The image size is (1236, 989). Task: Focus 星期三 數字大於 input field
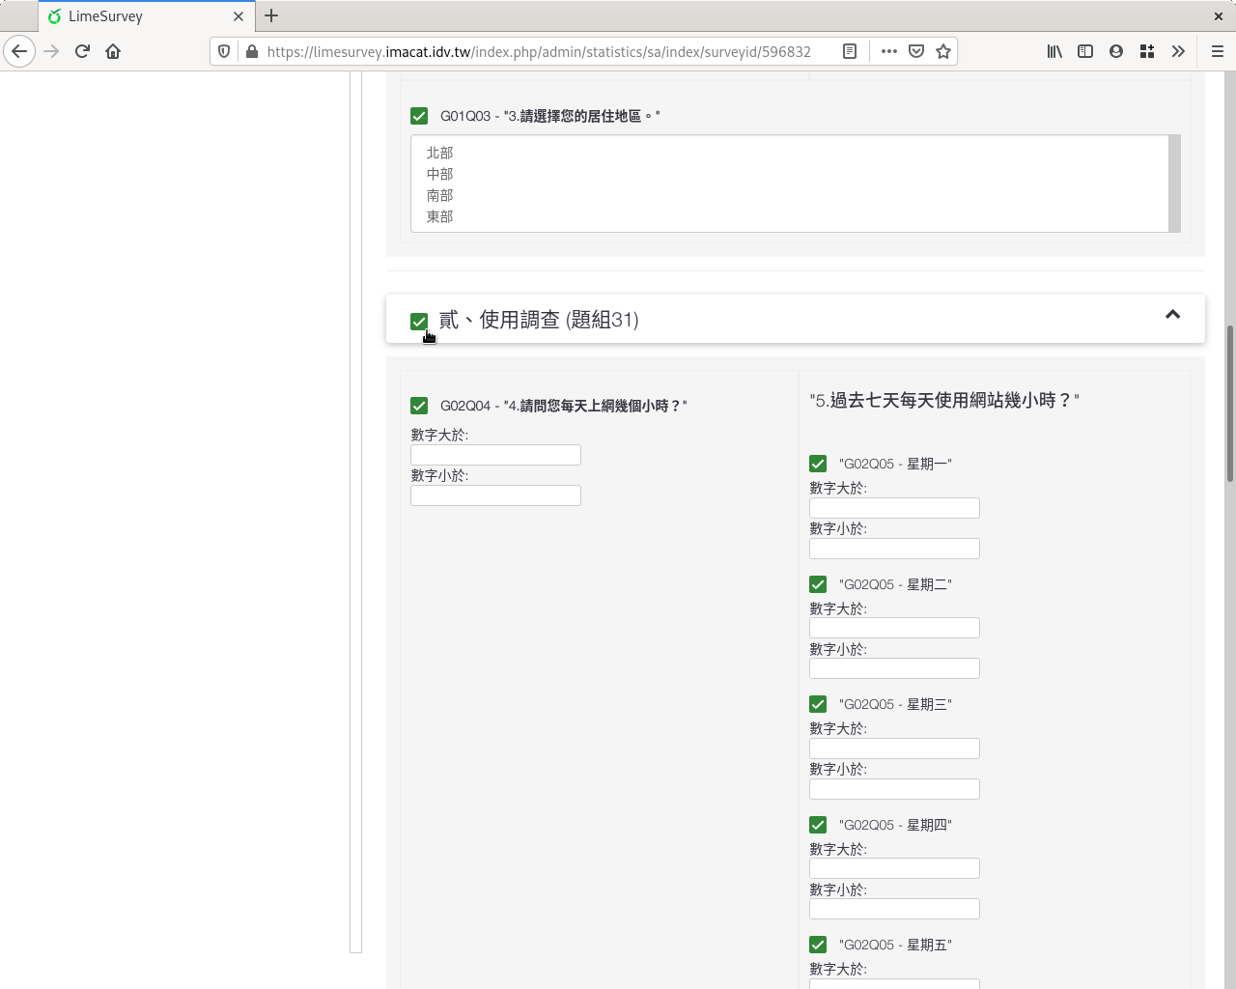tap(894, 749)
